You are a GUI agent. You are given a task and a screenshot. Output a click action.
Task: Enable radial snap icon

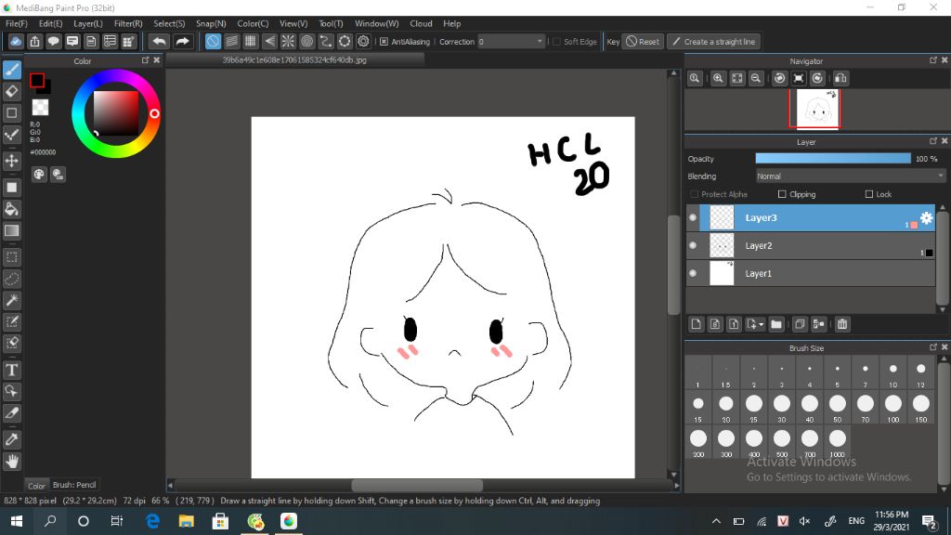(288, 41)
